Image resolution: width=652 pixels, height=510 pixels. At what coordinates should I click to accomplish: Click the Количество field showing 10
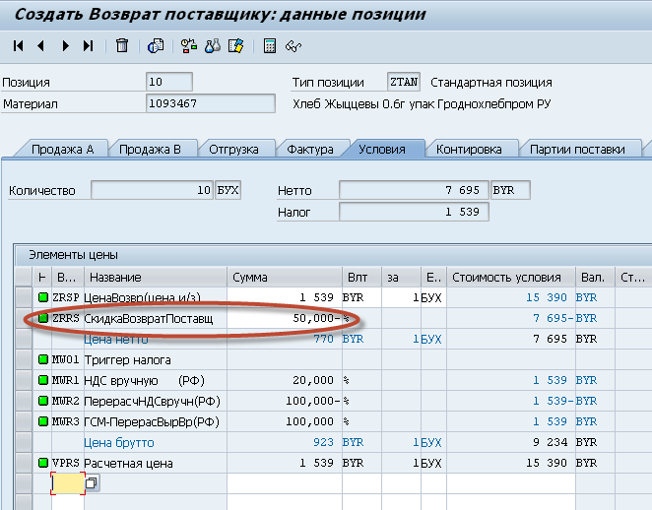[153, 190]
